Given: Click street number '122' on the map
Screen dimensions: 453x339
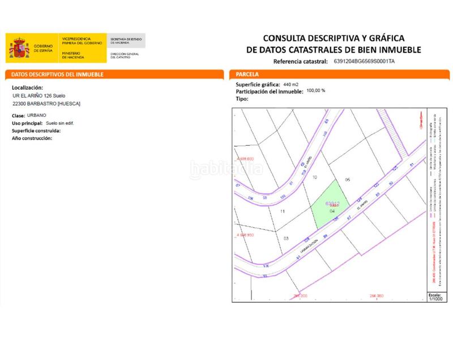Looking at the screenshot, I should 376,185.
